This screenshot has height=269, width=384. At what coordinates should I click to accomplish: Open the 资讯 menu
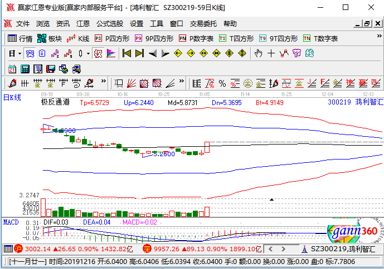coord(63,24)
